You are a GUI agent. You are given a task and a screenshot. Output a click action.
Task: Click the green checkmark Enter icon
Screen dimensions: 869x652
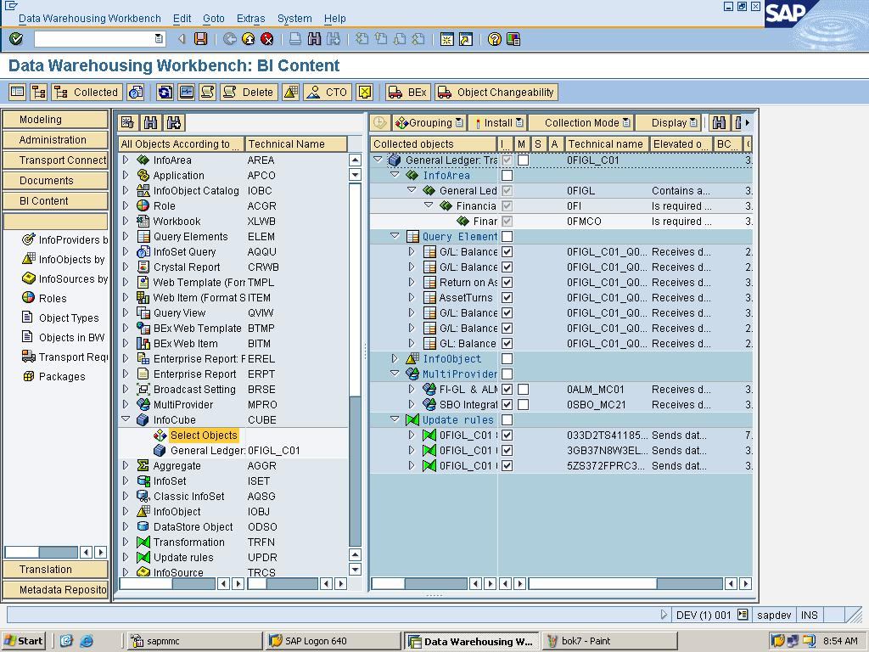(16, 39)
